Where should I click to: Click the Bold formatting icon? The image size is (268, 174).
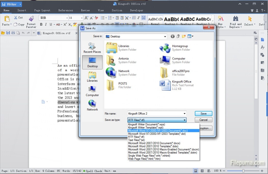pyautogui.click(x=41, y=24)
